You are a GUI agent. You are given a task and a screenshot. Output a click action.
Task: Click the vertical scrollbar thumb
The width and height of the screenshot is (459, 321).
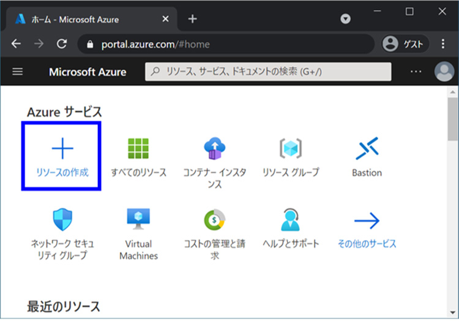[453, 119]
